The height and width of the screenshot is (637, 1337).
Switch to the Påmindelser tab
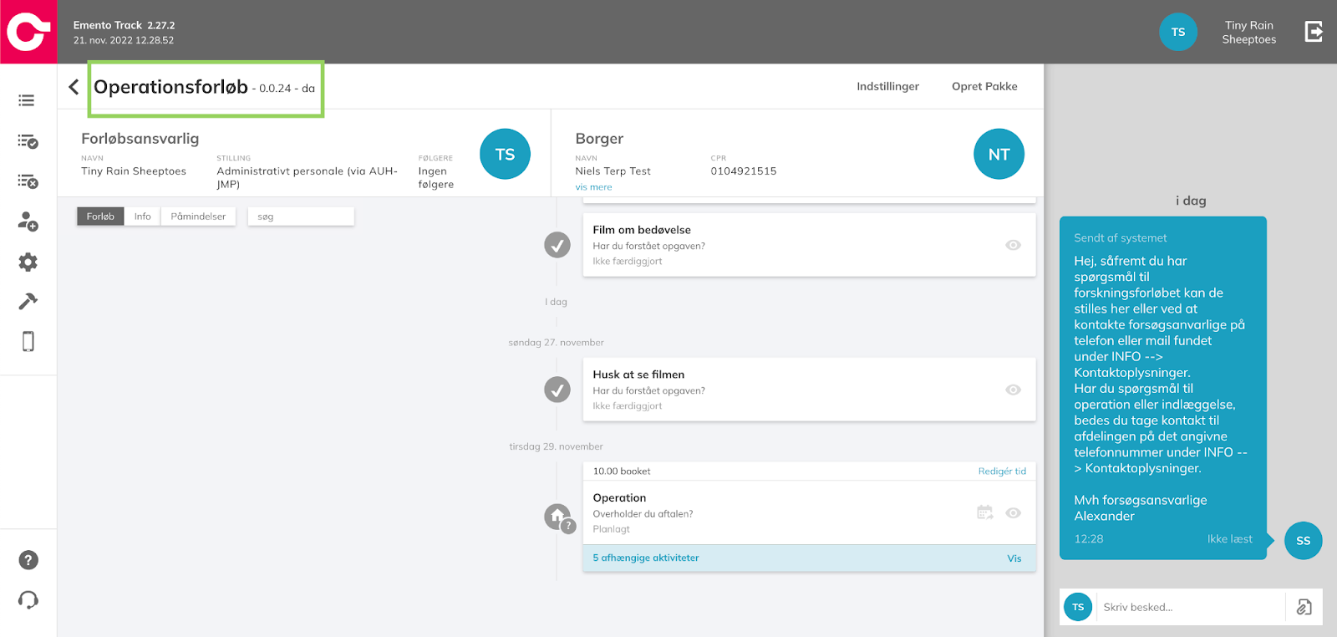(198, 217)
